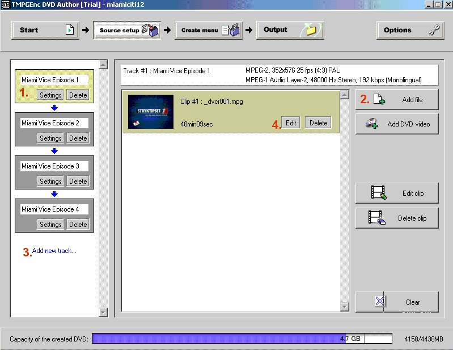
Task: Select the Miami Vice Episode 2 track title
Action: click(54, 123)
